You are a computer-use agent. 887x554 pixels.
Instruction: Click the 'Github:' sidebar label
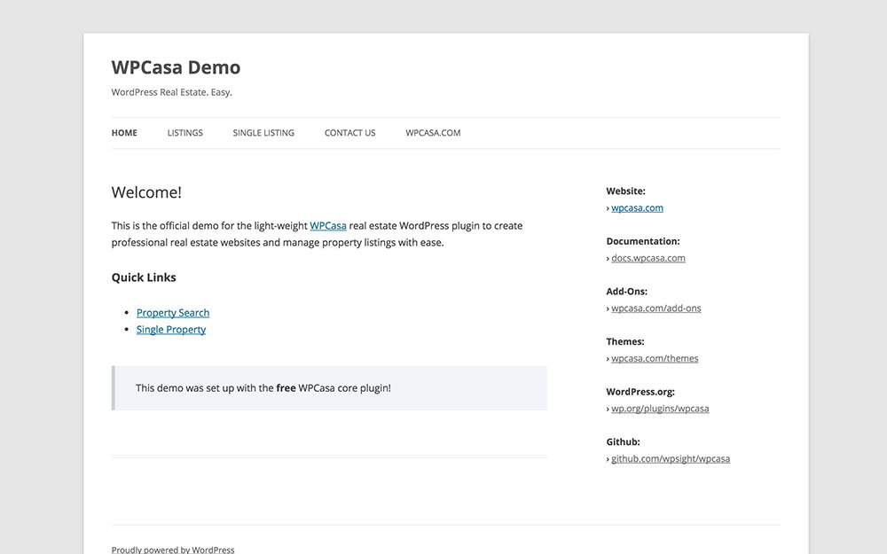(623, 442)
